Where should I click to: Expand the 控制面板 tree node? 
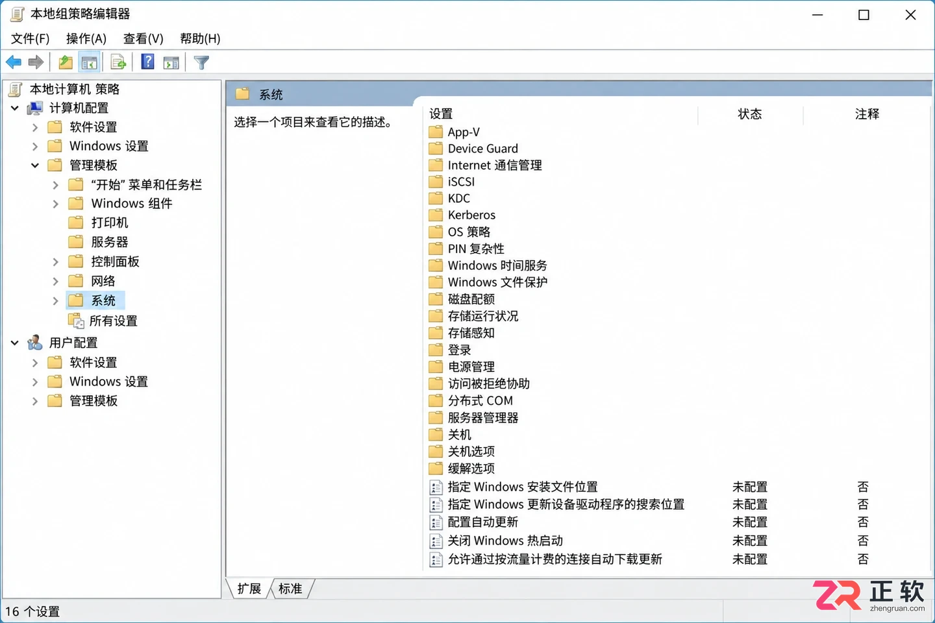(x=56, y=262)
